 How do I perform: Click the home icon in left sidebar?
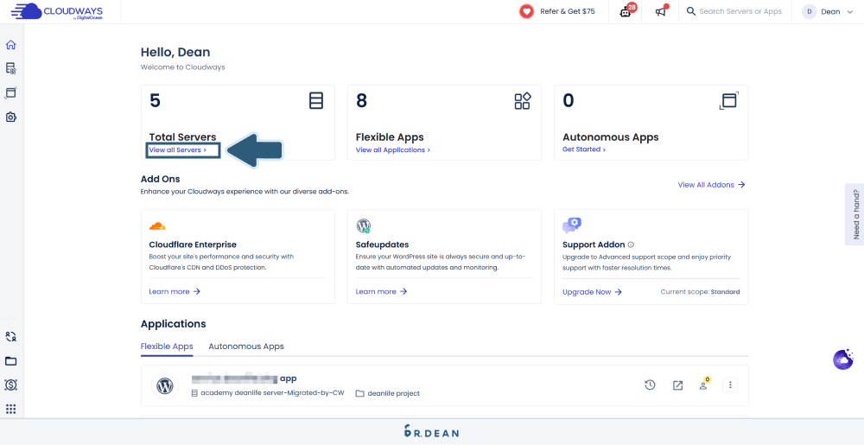(11, 45)
